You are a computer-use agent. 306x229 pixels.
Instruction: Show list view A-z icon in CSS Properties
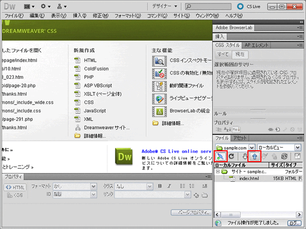pyautogui.click(x=228, y=129)
